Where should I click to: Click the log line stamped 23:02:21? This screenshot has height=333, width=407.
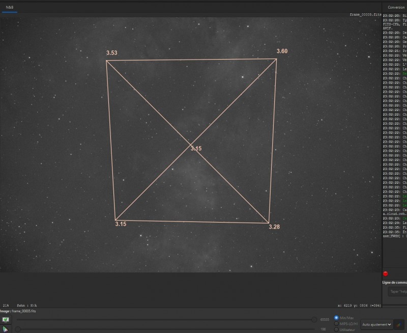[395, 51]
